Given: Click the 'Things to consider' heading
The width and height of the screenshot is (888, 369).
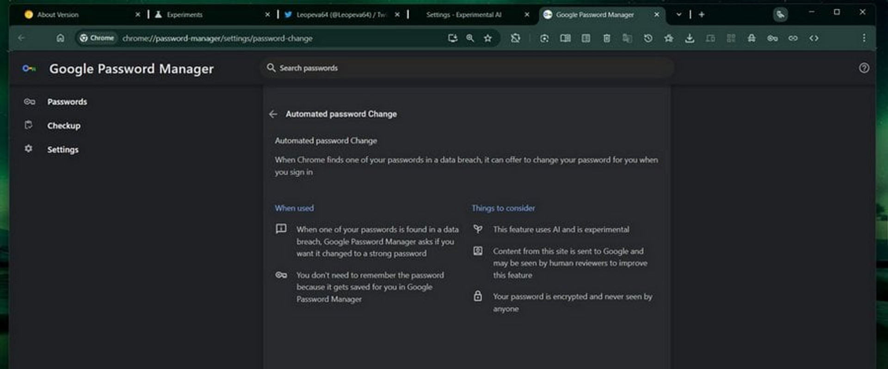Looking at the screenshot, I should click(x=503, y=208).
